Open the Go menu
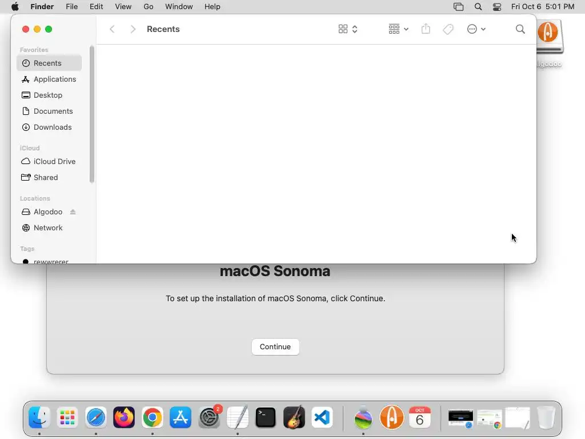Viewport: 585px width, 439px height. point(149,7)
